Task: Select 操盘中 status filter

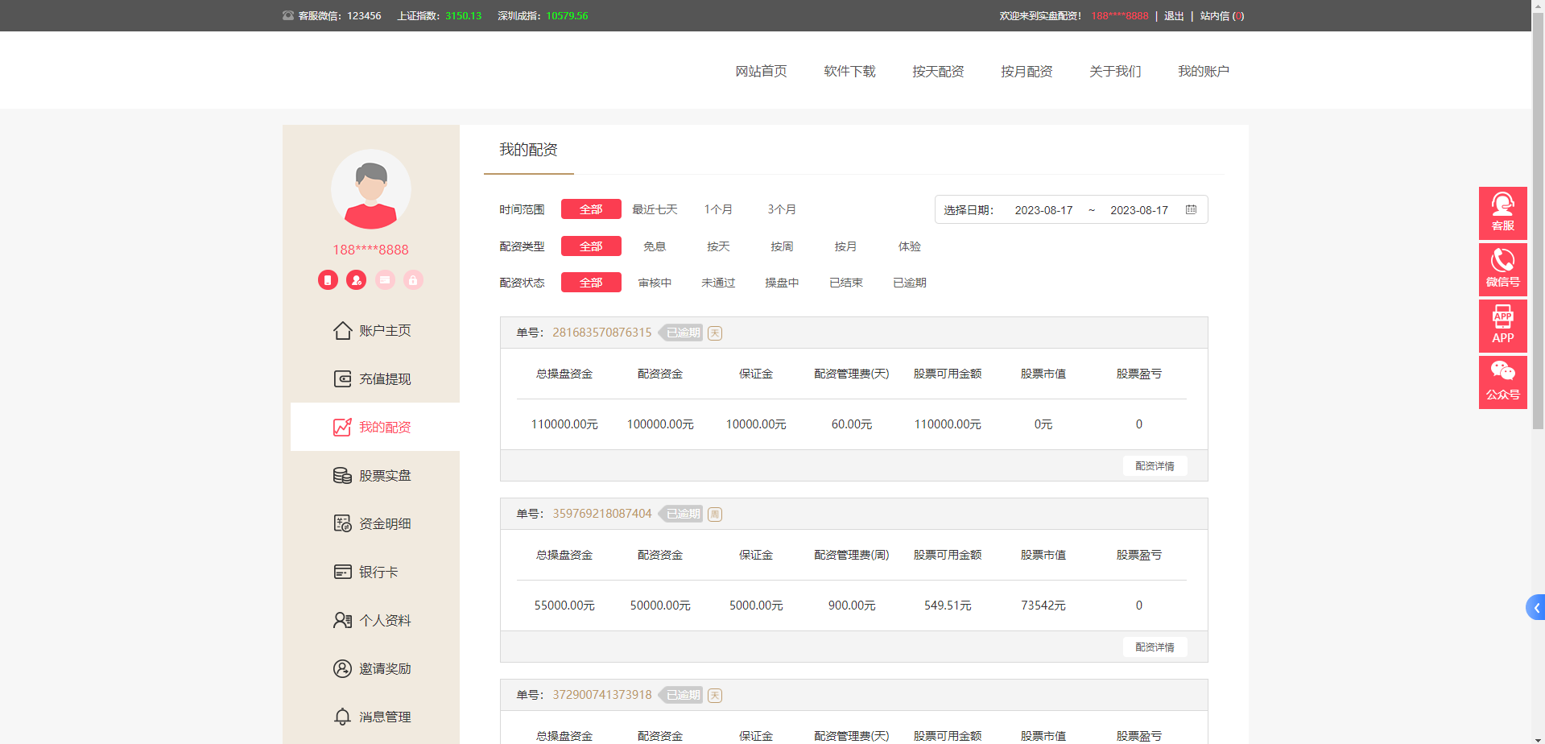Action: 782,283
